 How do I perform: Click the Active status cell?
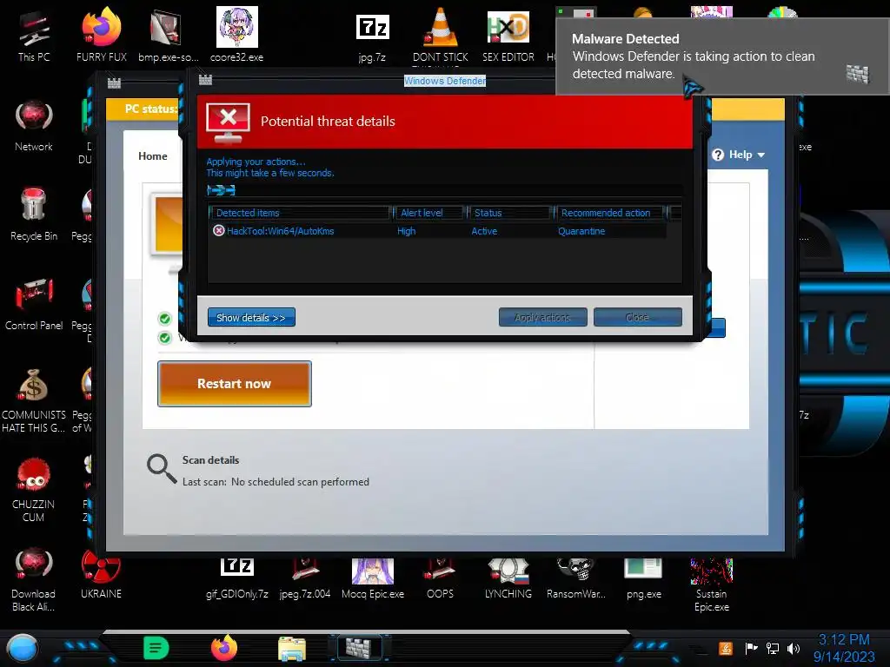(484, 231)
